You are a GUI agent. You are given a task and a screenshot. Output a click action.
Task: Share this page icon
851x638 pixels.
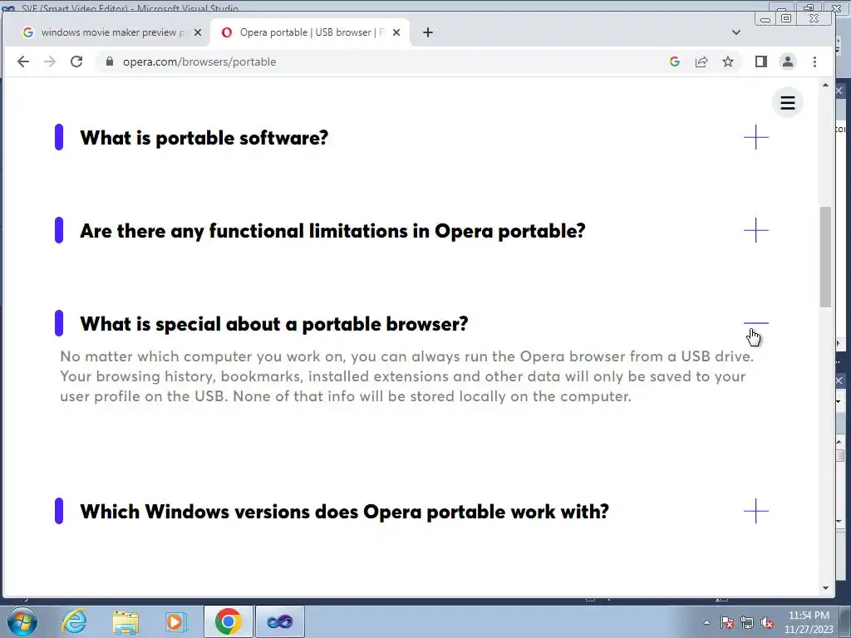point(701,61)
